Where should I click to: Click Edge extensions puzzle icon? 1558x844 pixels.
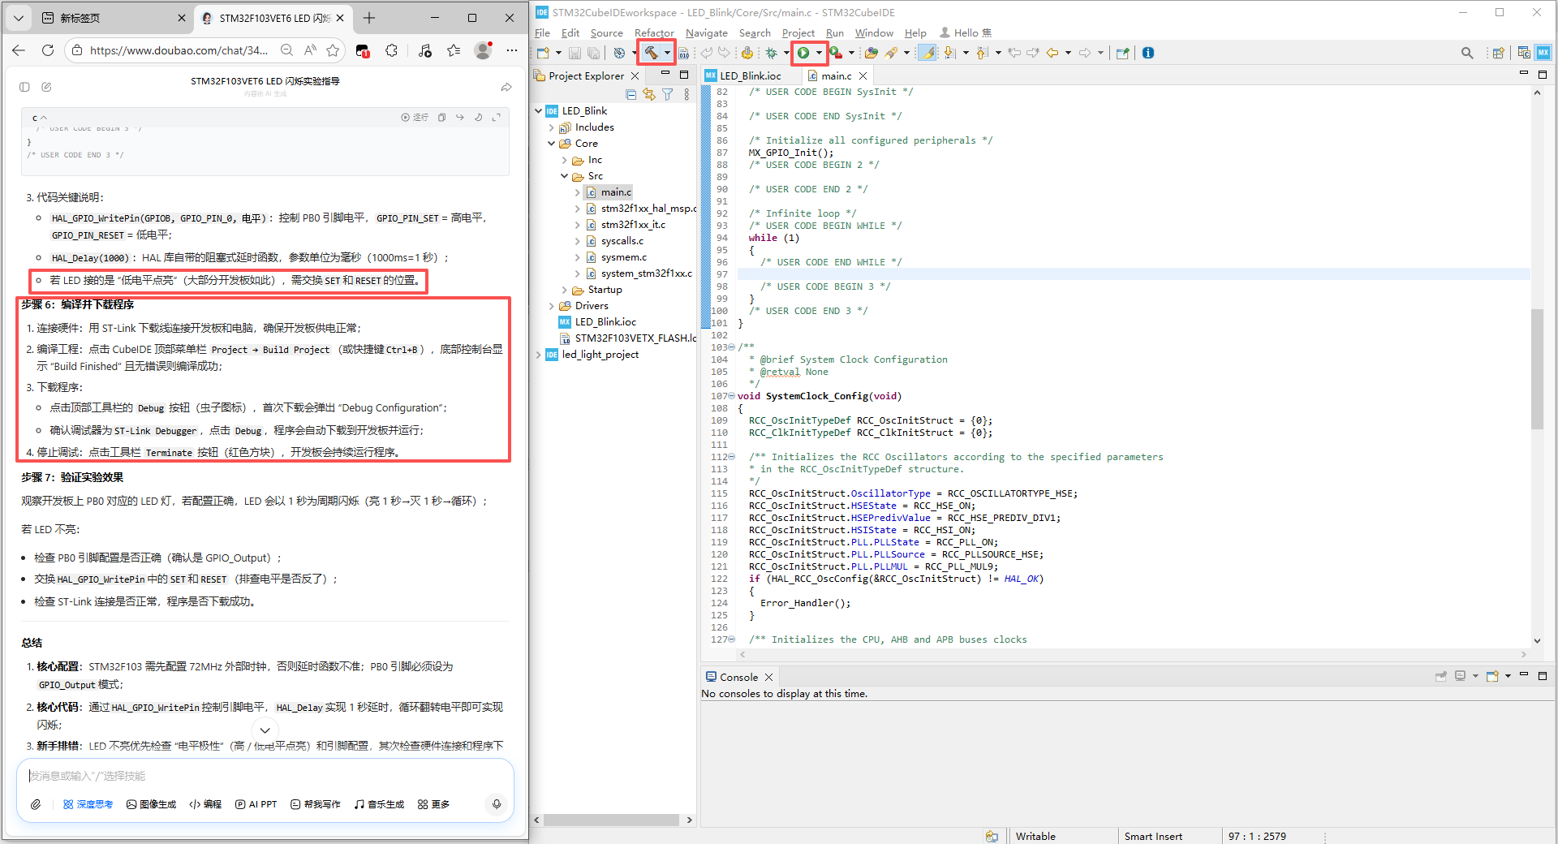[x=392, y=50]
